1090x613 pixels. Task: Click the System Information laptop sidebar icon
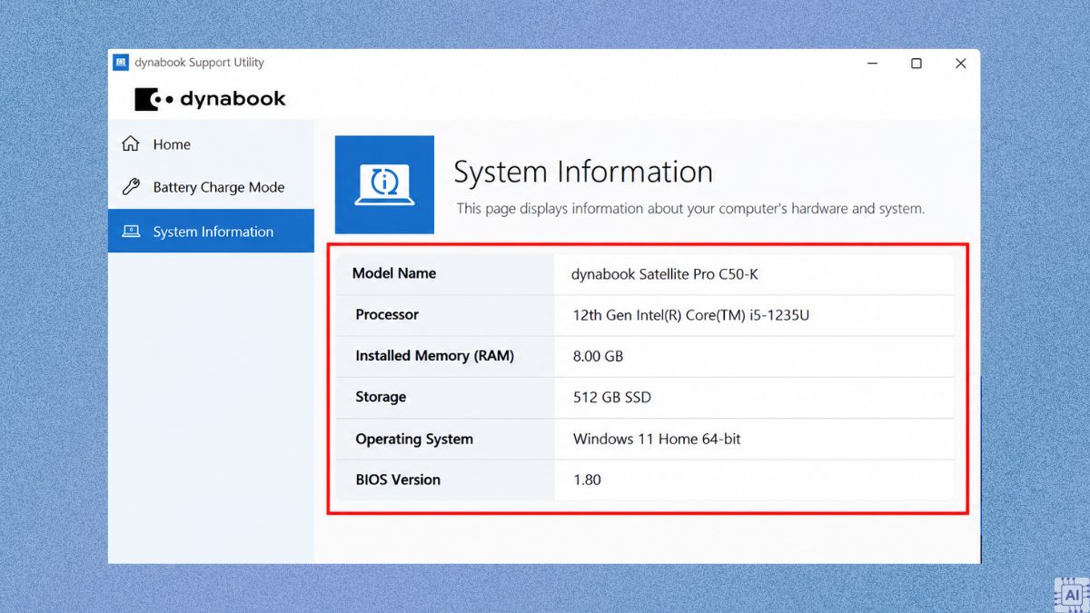(x=131, y=232)
